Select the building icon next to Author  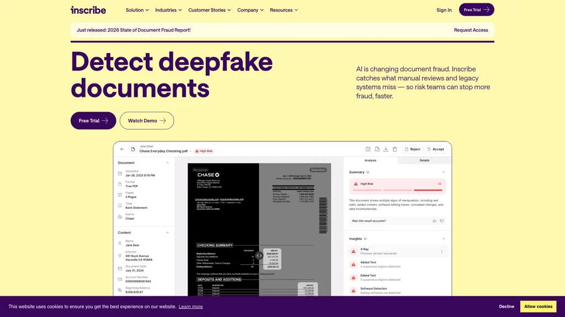click(120, 216)
